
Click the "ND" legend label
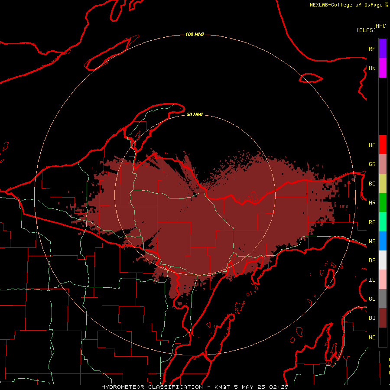pyautogui.click(x=372, y=338)
